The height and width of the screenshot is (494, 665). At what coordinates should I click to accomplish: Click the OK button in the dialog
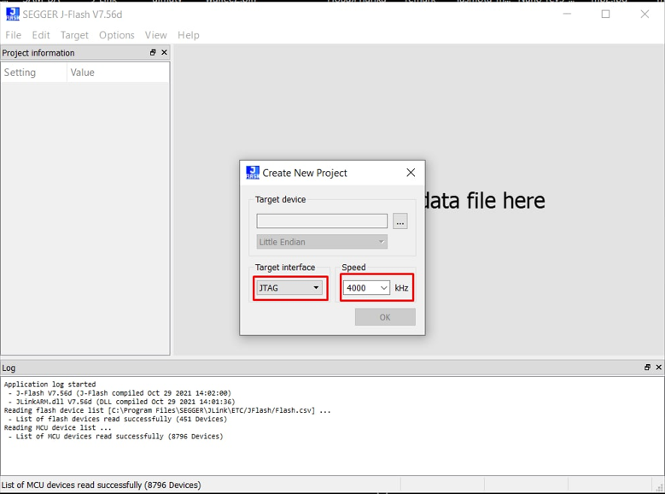385,317
